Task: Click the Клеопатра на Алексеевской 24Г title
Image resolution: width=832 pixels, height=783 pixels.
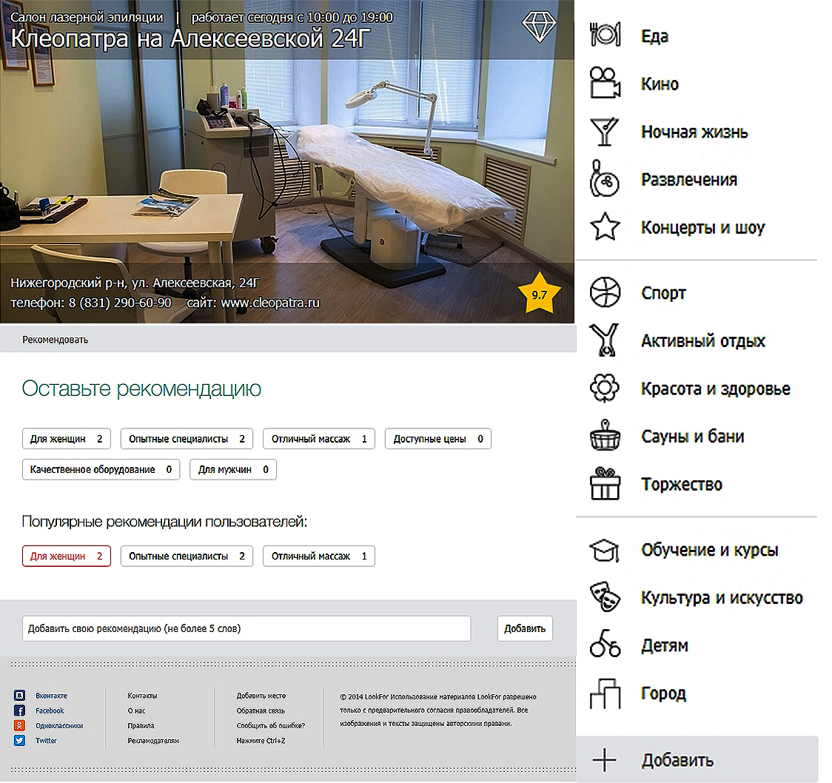Action: tap(190, 38)
